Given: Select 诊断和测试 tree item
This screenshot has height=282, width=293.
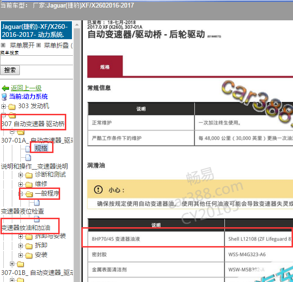Looking at the screenshot, I should (x=50, y=175).
